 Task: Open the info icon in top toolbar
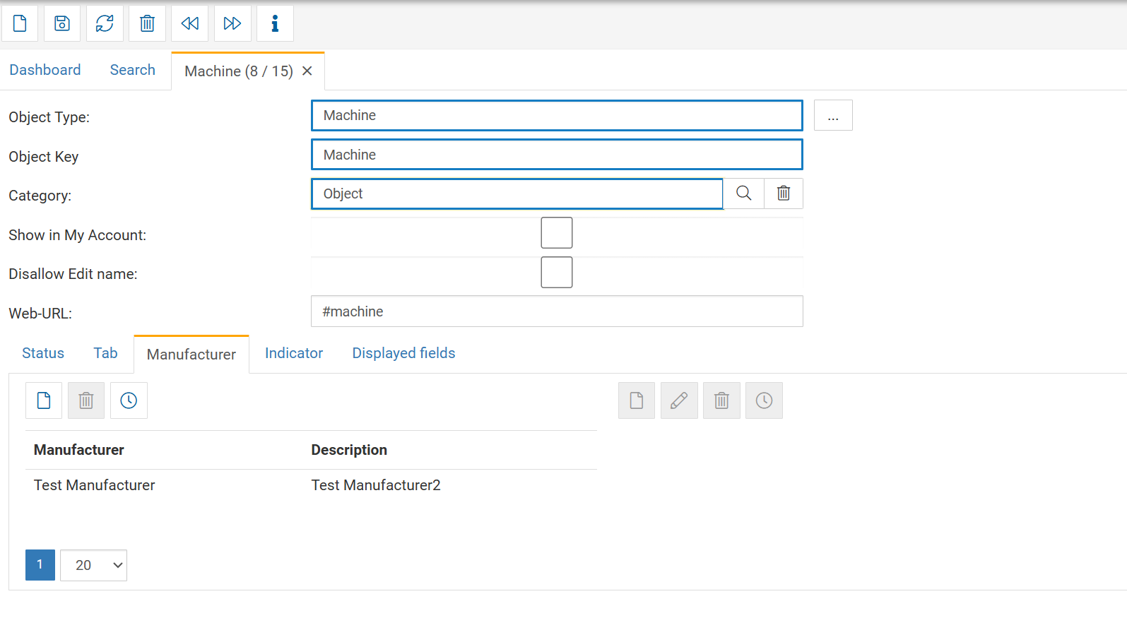point(275,23)
